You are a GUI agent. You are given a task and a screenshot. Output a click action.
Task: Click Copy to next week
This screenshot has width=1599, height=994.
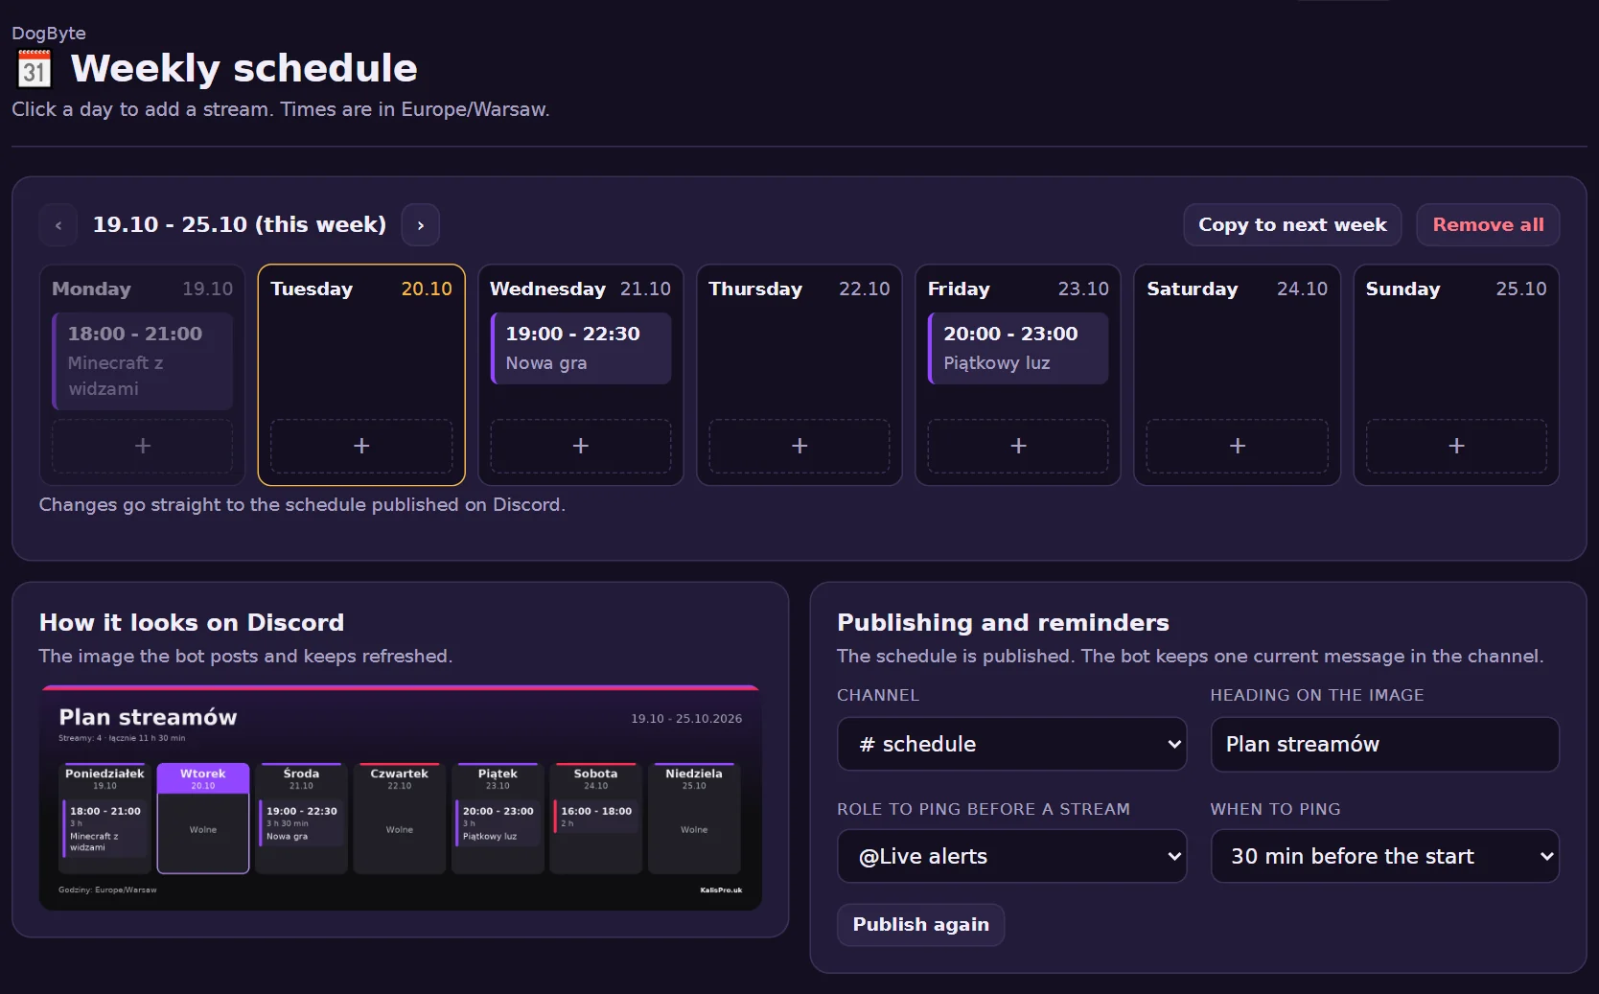tap(1292, 225)
